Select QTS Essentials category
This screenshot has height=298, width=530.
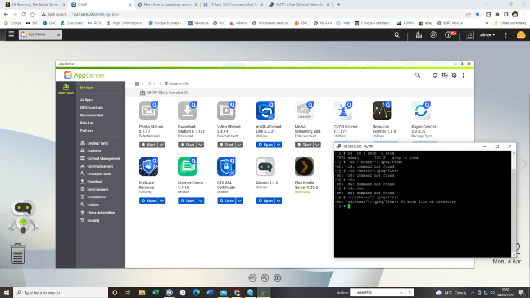click(x=91, y=107)
